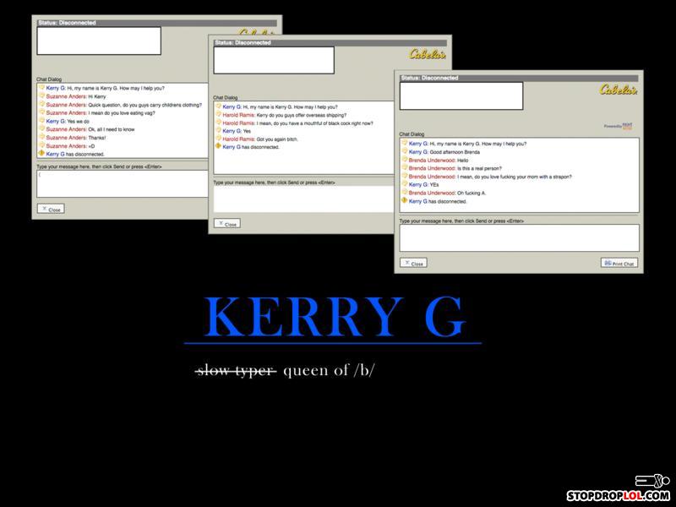Click bubble icon beside 'Kerry G: Good afternoon Brenda'
The width and height of the screenshot is (676, 507).
click(405, 151)
